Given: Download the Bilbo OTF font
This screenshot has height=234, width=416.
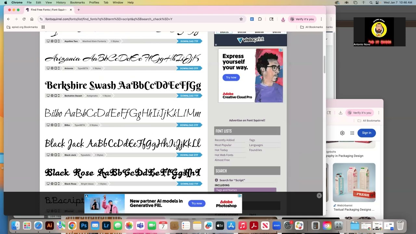Looking at the screenshot, I should pos(189,125).
